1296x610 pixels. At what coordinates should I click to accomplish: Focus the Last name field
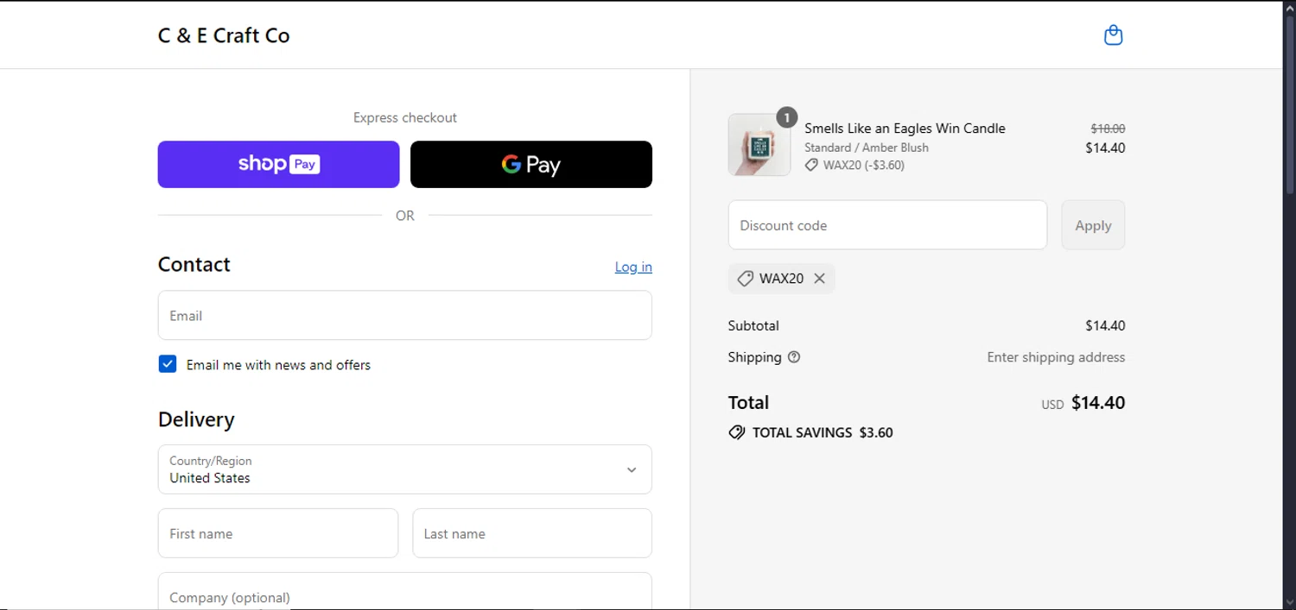pos(532,533)
